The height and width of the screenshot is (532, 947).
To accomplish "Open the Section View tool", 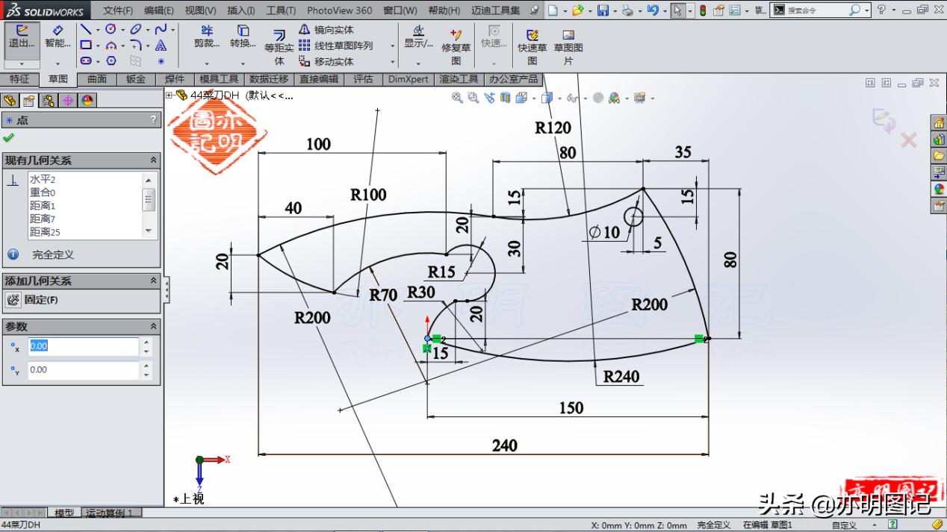I will pos(503,98).
